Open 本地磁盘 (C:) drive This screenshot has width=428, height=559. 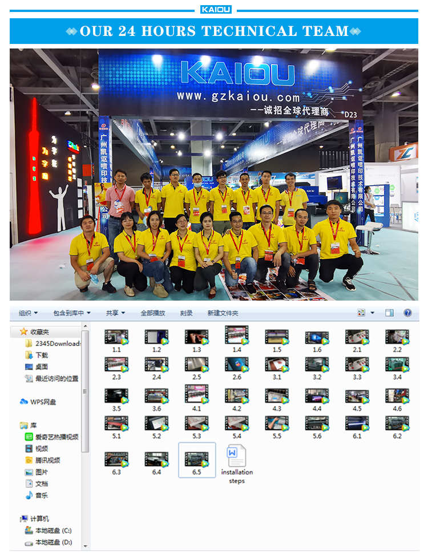pyautogui.click(x=48, y=530)
